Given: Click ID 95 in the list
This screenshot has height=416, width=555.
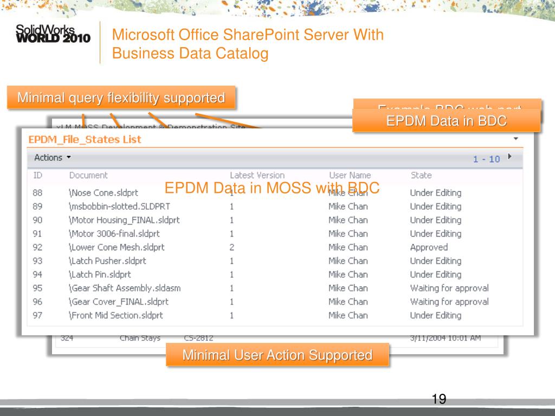Looking at the screenshot, I should click(37, 288).
